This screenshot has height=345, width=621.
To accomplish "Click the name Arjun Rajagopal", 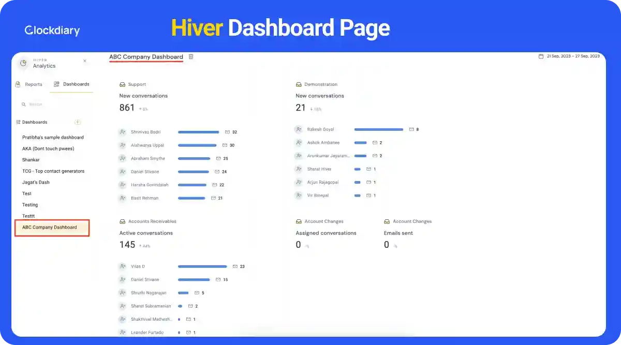I will (x=323, y=182).
